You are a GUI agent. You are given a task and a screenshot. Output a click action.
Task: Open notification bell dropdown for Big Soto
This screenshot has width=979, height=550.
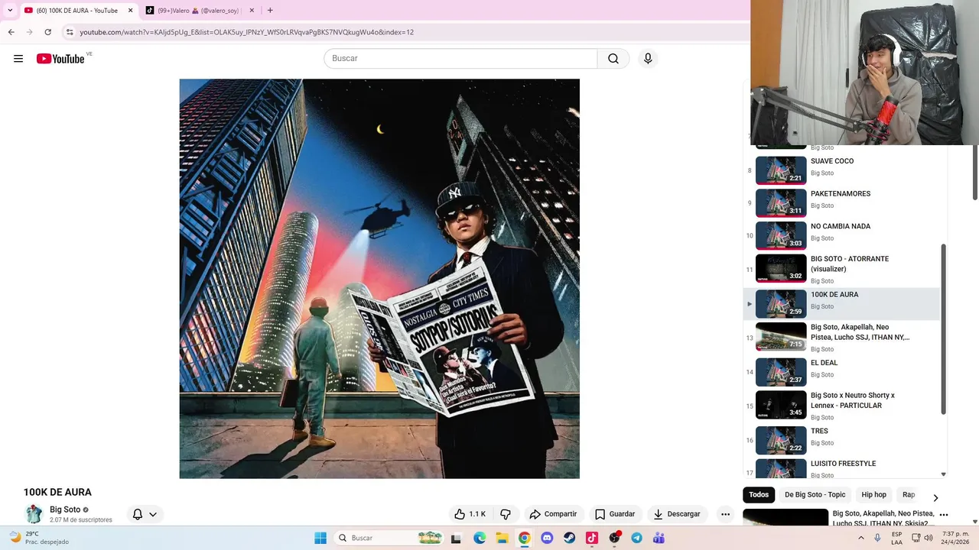[x=145, y=514]
